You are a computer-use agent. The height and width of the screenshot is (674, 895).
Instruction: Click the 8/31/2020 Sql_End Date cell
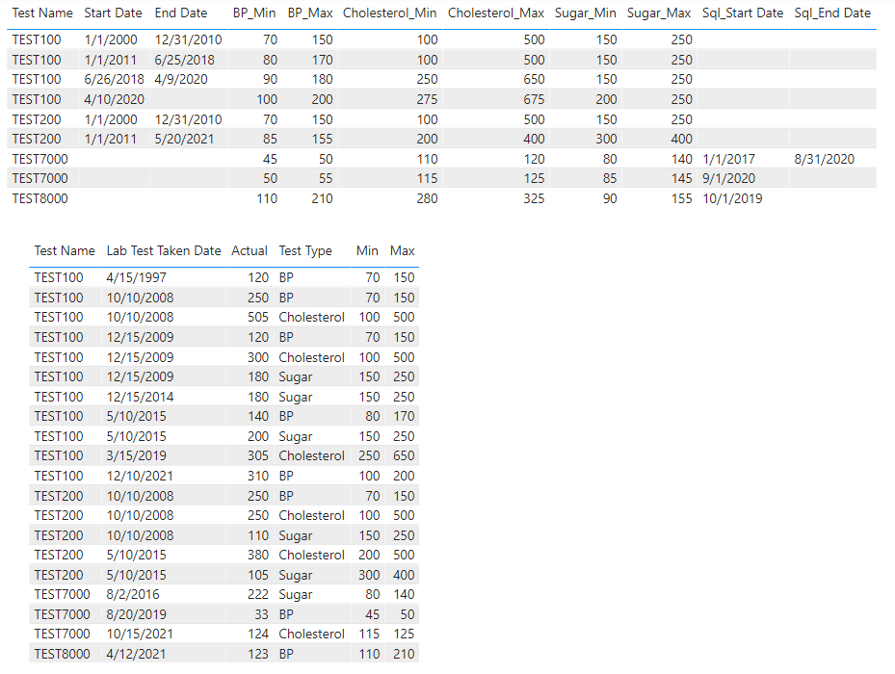(x=825, y=159)
